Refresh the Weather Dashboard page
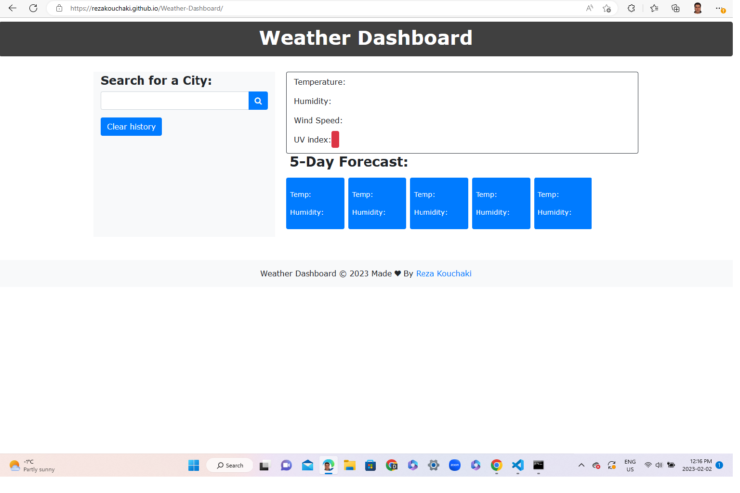Image resolution: width=740 pixels, height=493 pixels. click(33, 8)
